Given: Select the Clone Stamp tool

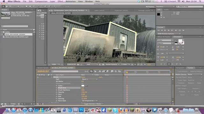Looking at the screenshot, I should click(42, 6).
